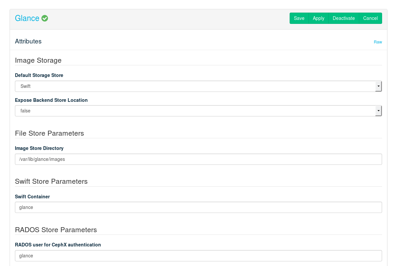The height and width of the screenshot is (266, 398).
Task: Deactivate the Glance barclamp
Action: (x=344, y=18)
